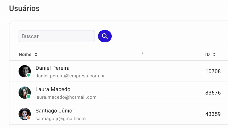Select the name Santiago Júnior
The width and height of the screenshot is (228, 128).
coord(55,111)
